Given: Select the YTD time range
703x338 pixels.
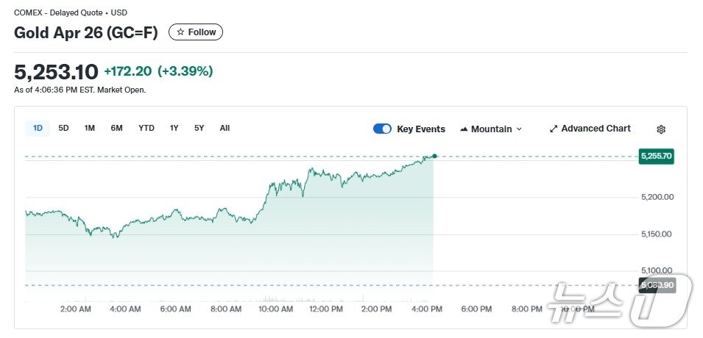Looking at the screenshot, I should [146, 128].
